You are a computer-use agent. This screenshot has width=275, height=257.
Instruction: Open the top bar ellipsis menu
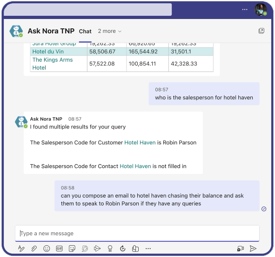245,9
